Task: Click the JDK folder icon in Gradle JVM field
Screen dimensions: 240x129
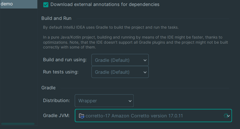Action: pyautogui.click(x=82, y=116)
